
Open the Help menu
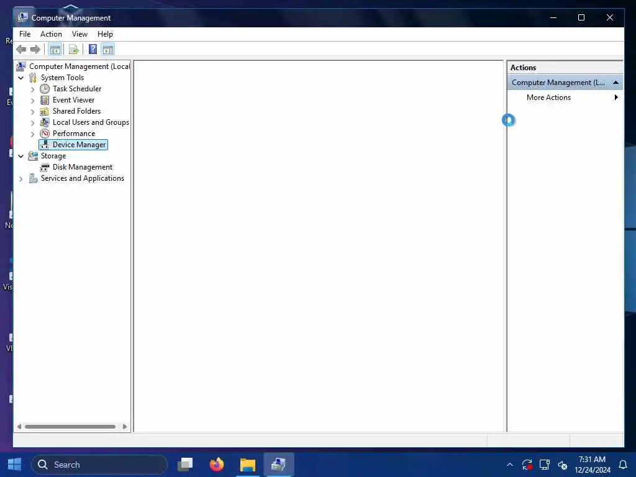105,34
